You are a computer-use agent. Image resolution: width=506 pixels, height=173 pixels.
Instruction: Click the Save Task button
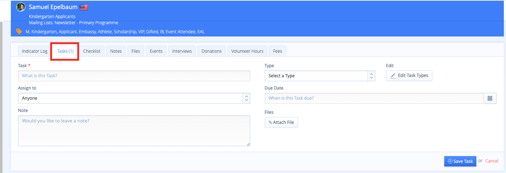460,161
